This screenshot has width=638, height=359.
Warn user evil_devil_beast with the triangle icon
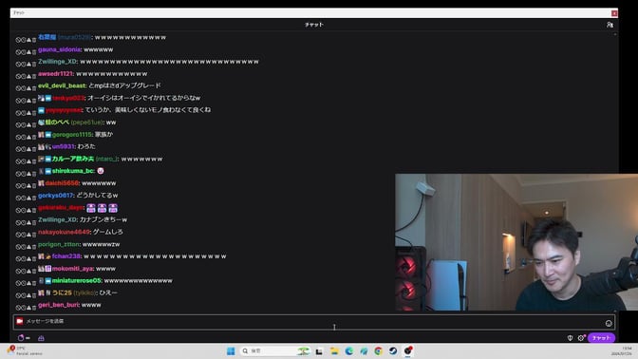point(28,88)
